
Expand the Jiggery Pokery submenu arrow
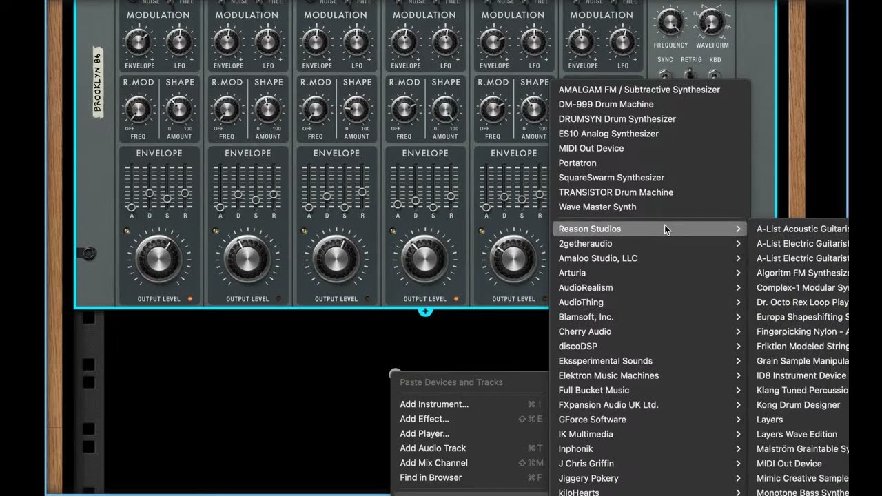tap(738, 478)
